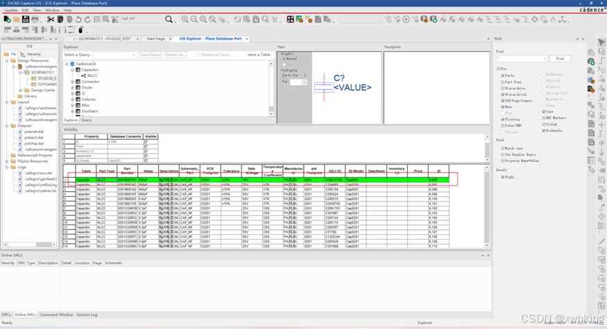Select the pstxnet.dat output file
The width and height of the screenshot is (607, 329).
[x=34, y=132]
